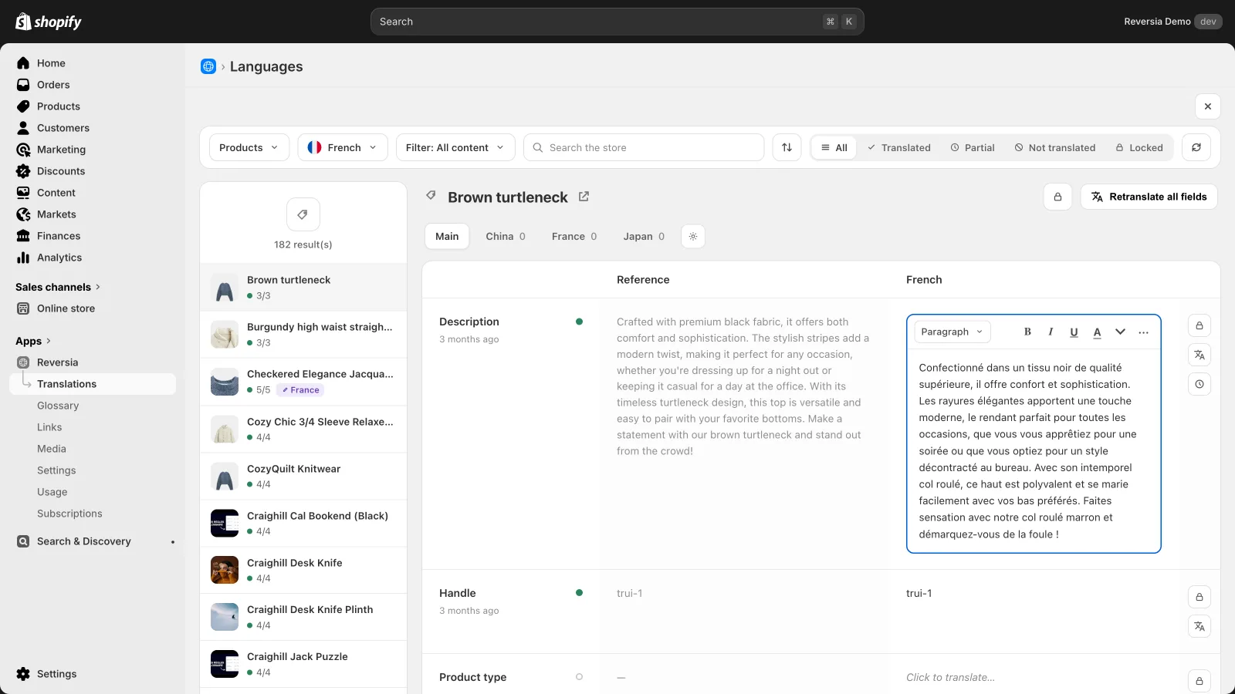Expand the Apps section
Image resolution: width=1235 pixels, height=694 pixels.
33,341
